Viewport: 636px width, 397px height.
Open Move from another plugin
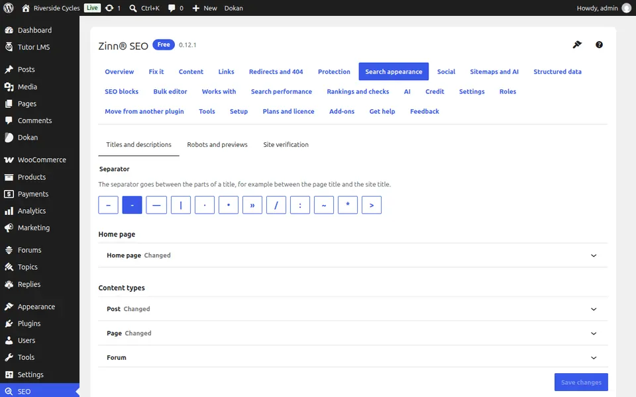click(x=144, y=111)
